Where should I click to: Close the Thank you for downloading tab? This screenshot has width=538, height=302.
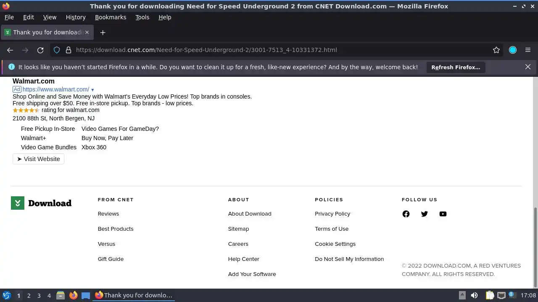click(x=87, y=32)
